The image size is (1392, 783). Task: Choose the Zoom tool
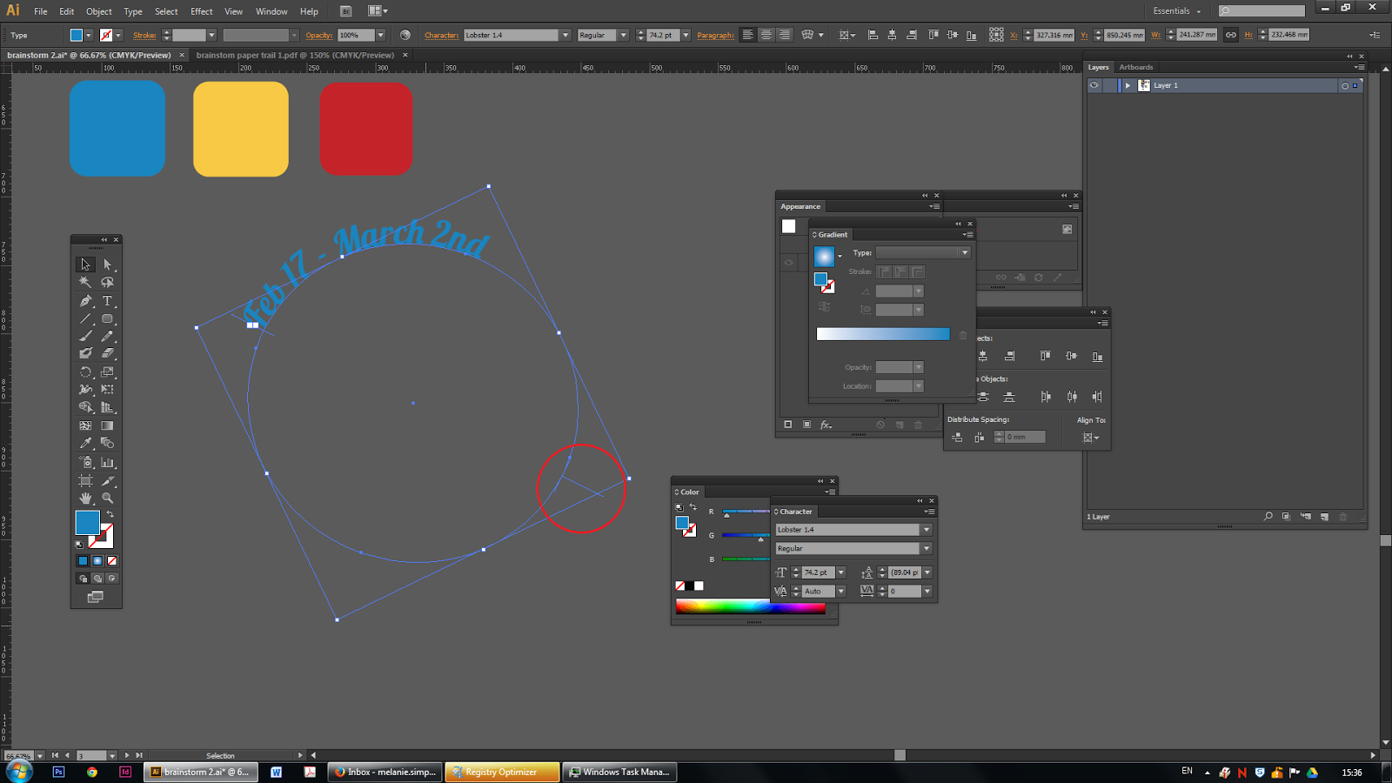(108, 499)
